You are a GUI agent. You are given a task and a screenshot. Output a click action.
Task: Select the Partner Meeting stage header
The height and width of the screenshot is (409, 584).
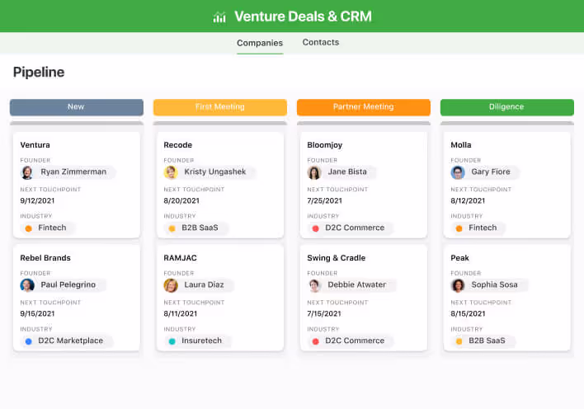coord(363,107)
